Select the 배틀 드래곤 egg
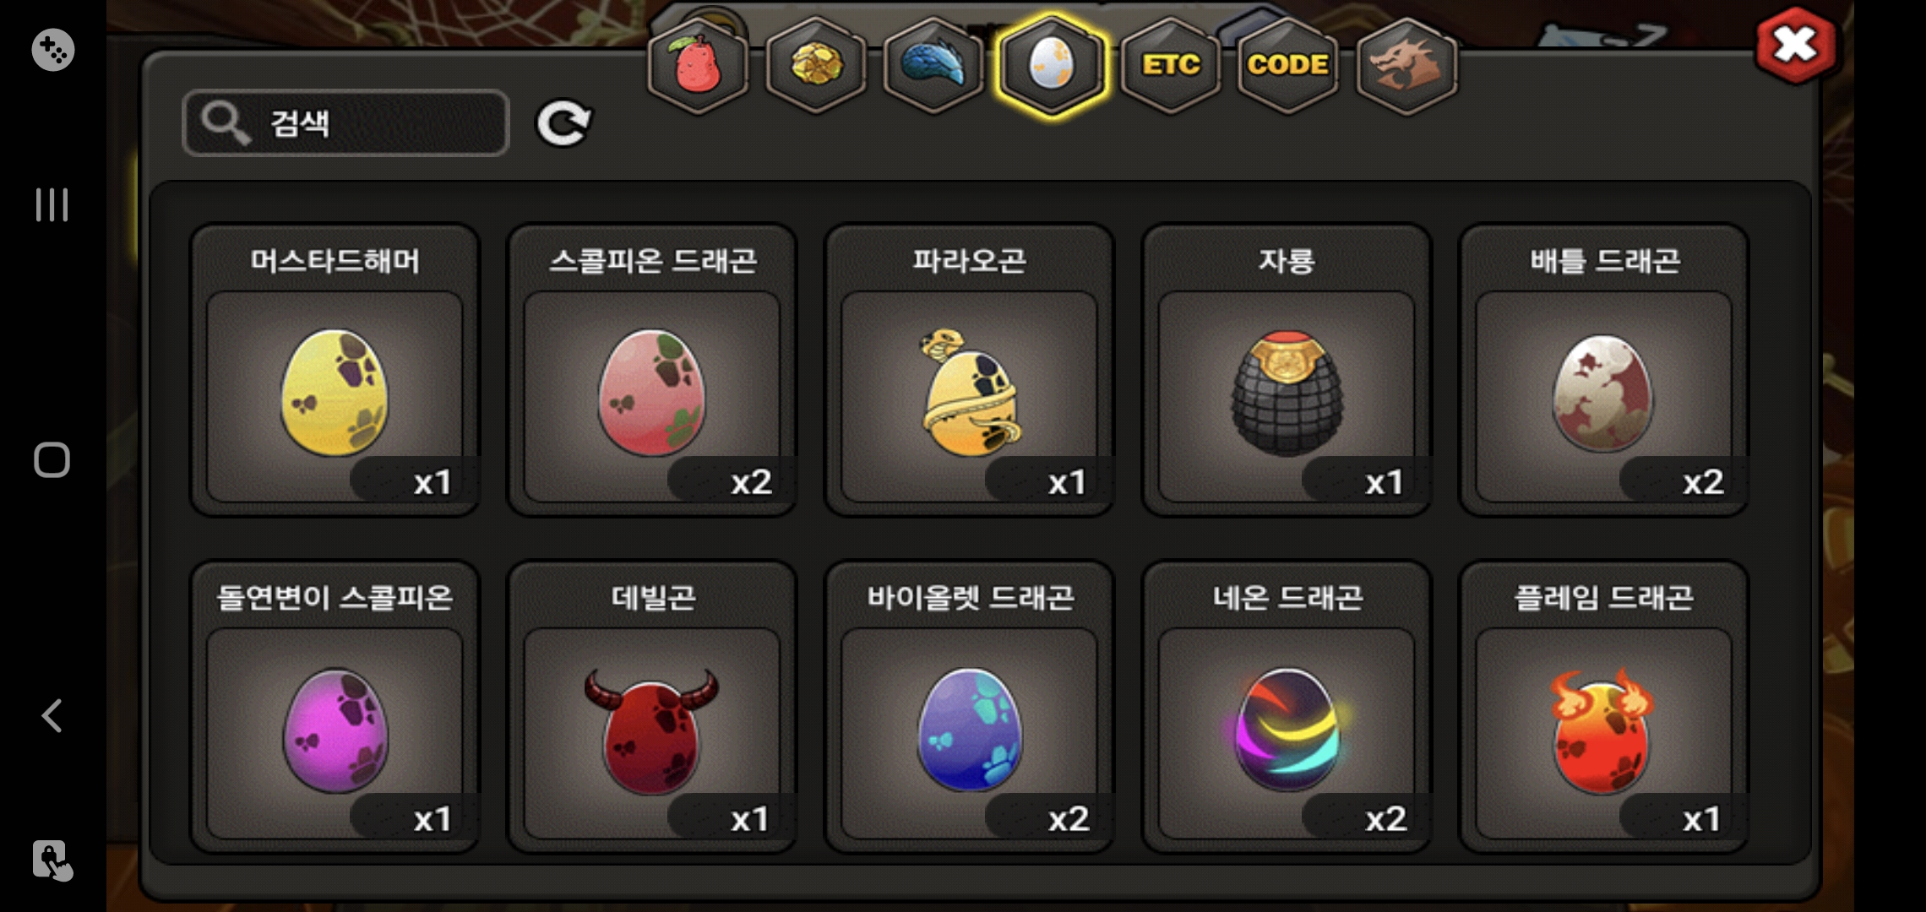The image size is (1926, 912). coord(1603,370)
